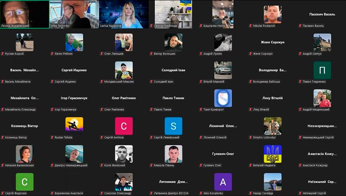346x196 pixels.
Task: Click muted mic icon beside Nikolai Postavich
Action: coord(250,26)
